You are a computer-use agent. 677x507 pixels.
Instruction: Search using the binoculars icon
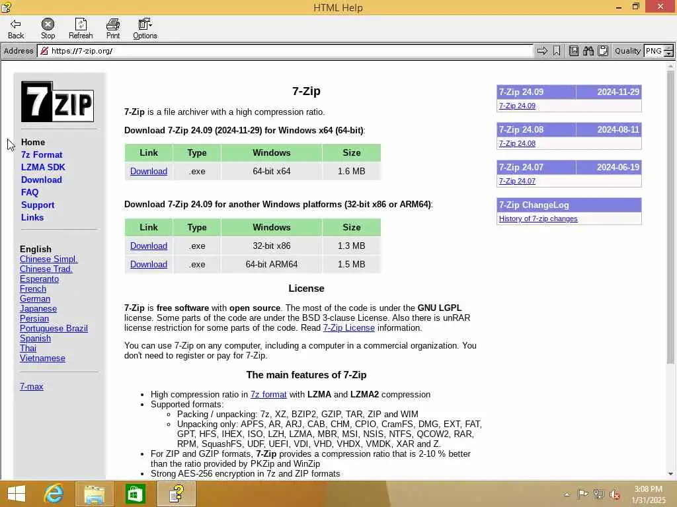588,51
